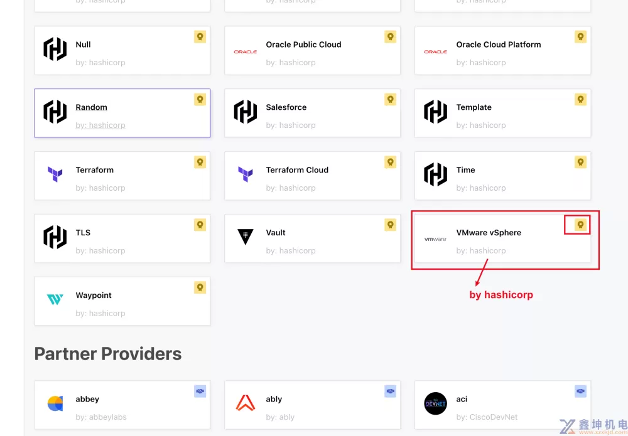Click the official badge on the Waypoint card
Image resolution: width=628 pixels, height=436 pixels.
click(200, 288)
